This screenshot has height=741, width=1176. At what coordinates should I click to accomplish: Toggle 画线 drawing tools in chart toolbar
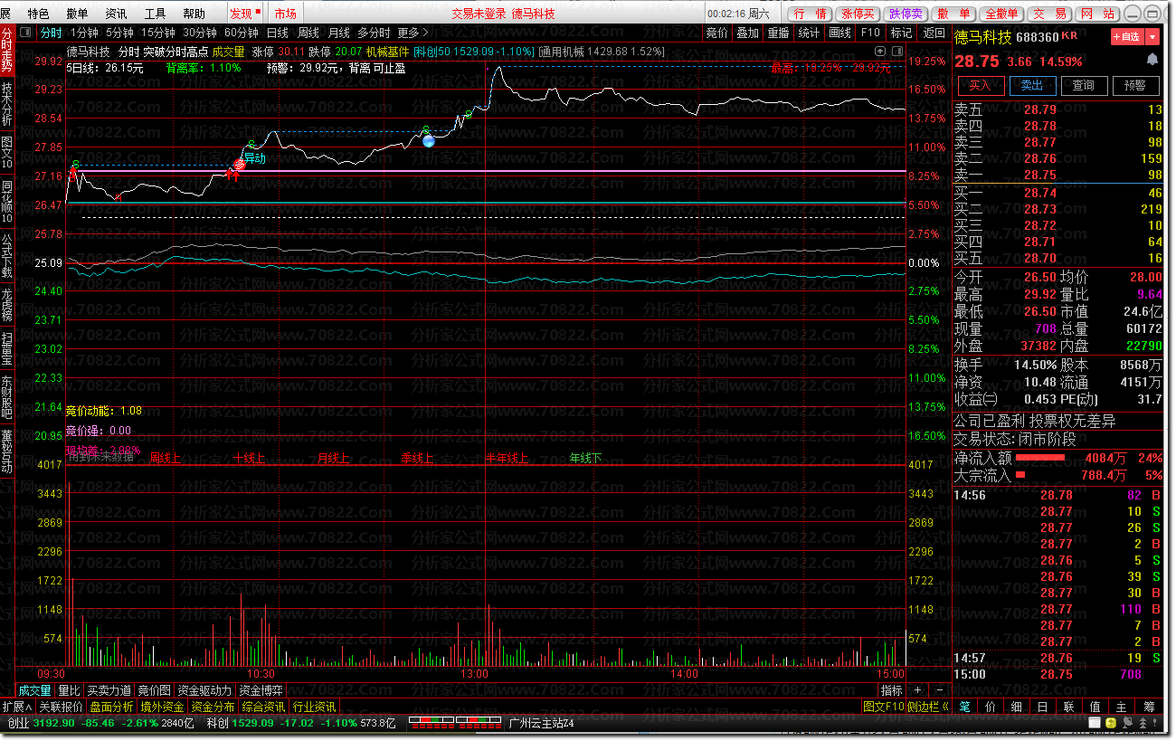pyautogui.click(x=840, y=33)
